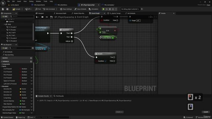
Task: Add a new variable
Action: coord(31,61)
